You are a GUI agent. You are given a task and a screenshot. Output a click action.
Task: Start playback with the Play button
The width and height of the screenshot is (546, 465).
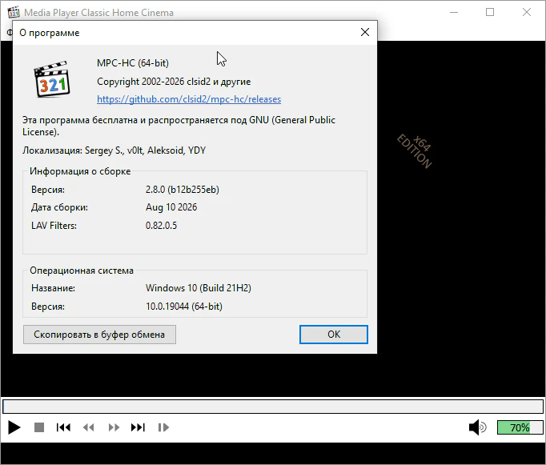click(x=14, y=427)
